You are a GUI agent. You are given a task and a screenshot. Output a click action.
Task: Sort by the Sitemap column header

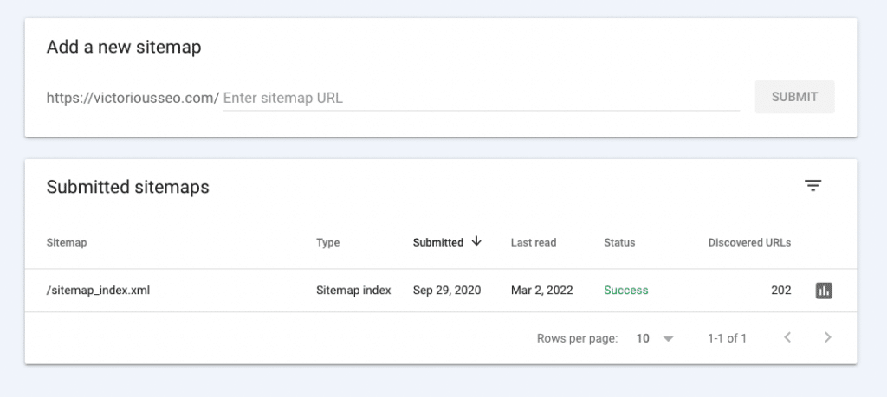tap(66, 242)
